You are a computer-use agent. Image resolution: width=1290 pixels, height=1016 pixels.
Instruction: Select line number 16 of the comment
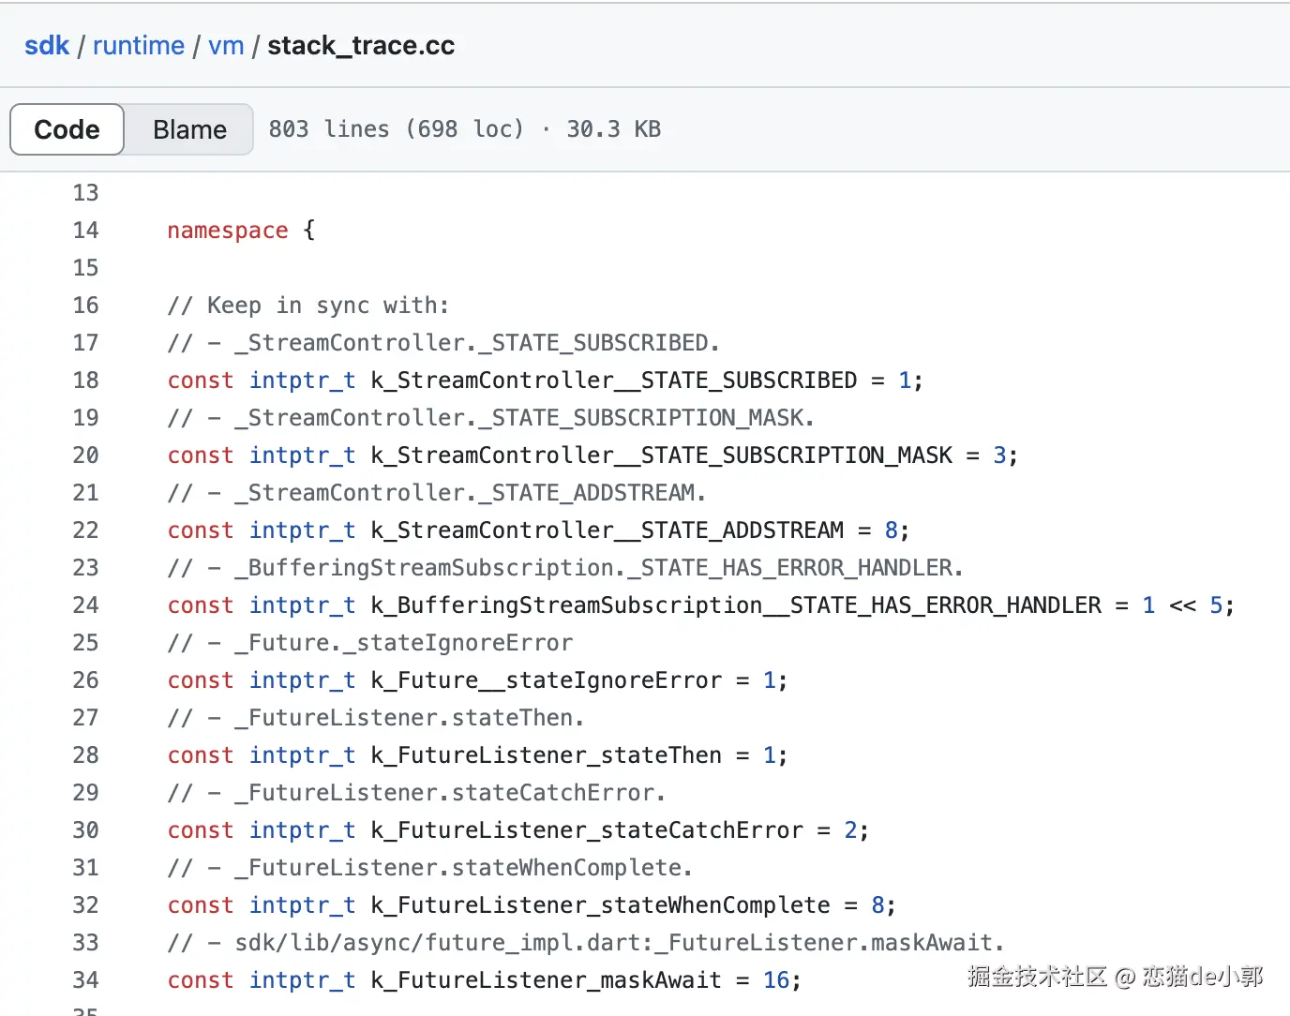[85, 306]
